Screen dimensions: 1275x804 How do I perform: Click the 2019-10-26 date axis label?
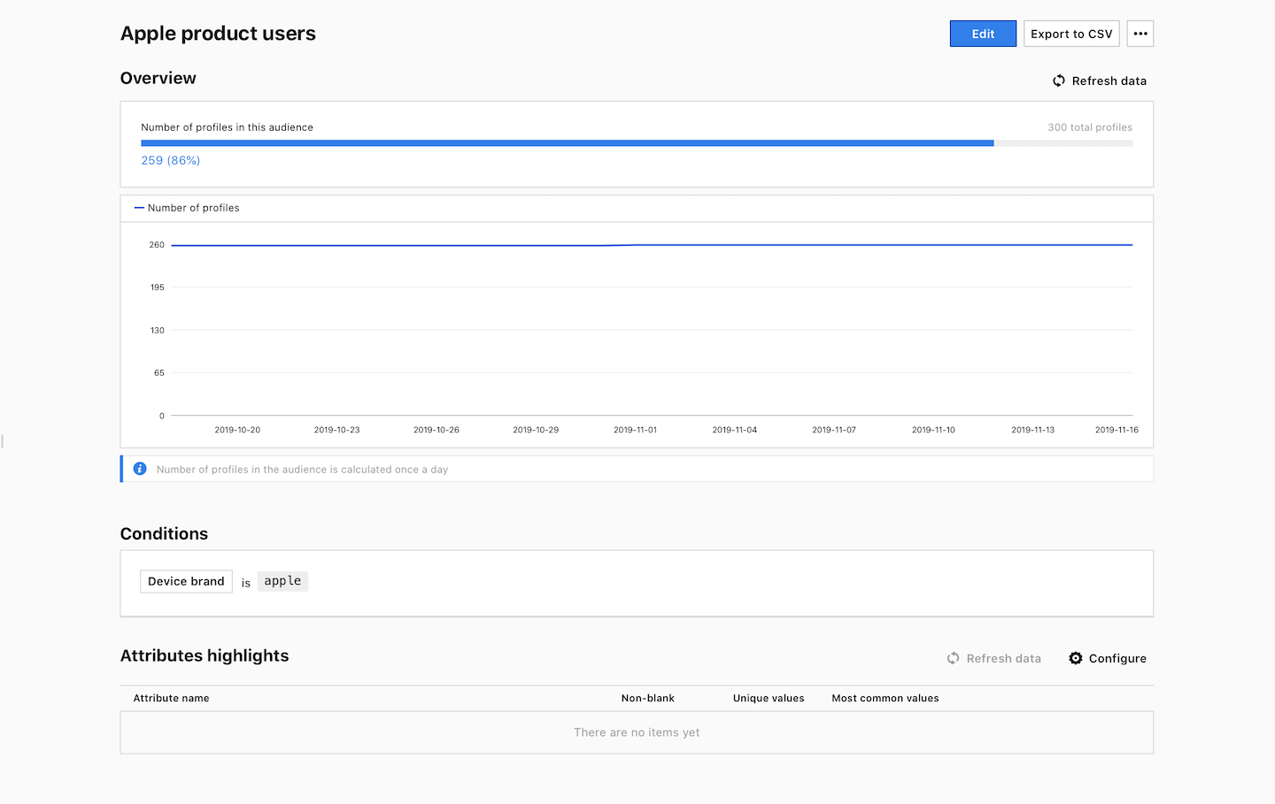(437, 430)
